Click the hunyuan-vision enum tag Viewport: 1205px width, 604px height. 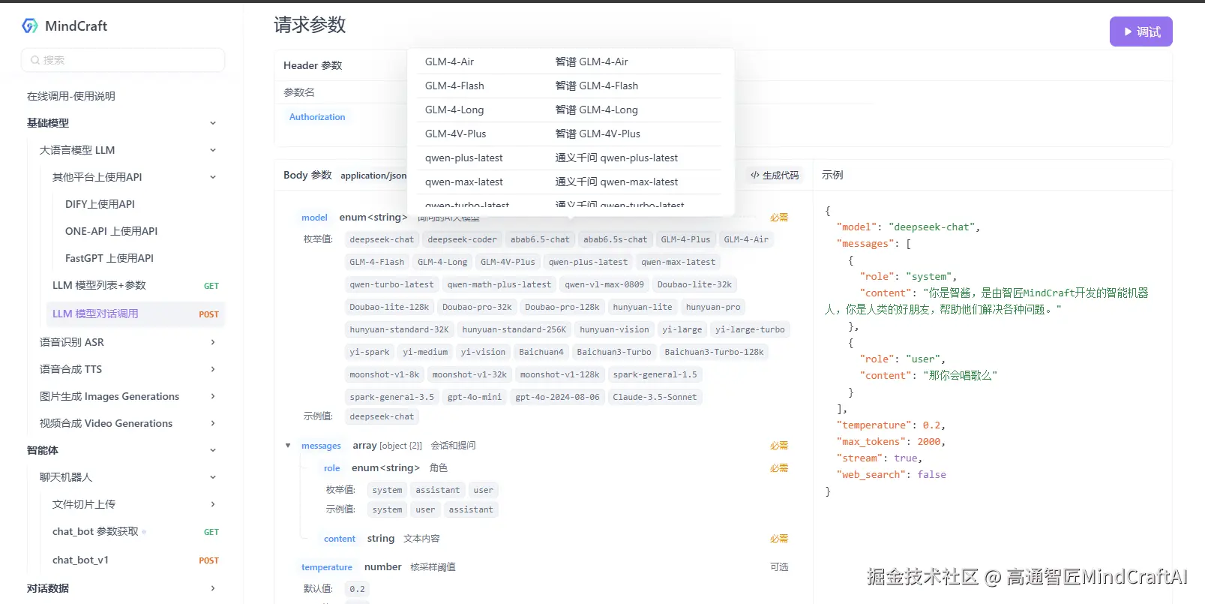click(x=614, y=329)
